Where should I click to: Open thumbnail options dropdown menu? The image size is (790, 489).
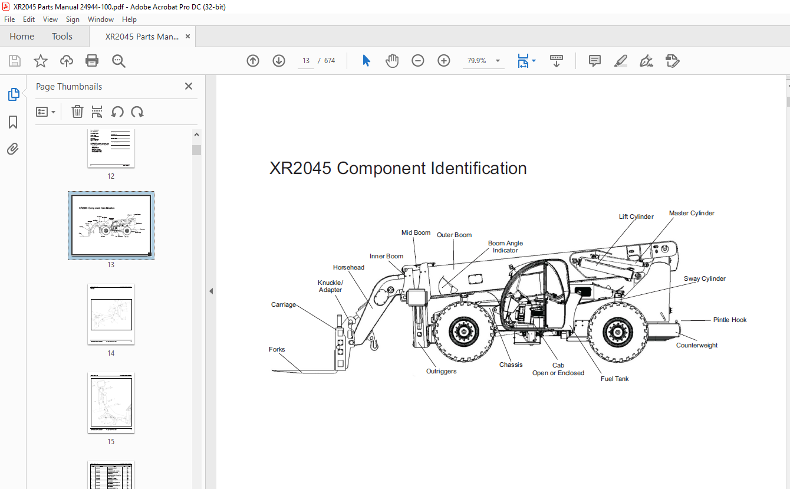pyautogui.click(x=45, y=112)
